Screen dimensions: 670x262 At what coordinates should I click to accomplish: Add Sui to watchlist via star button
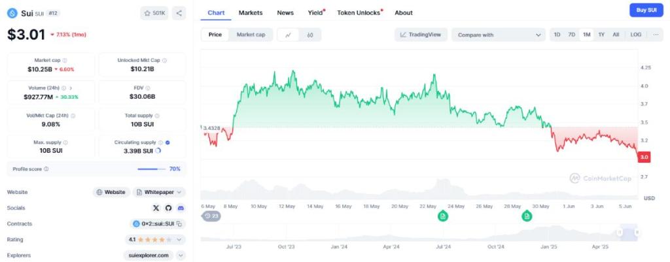[154, 13]
